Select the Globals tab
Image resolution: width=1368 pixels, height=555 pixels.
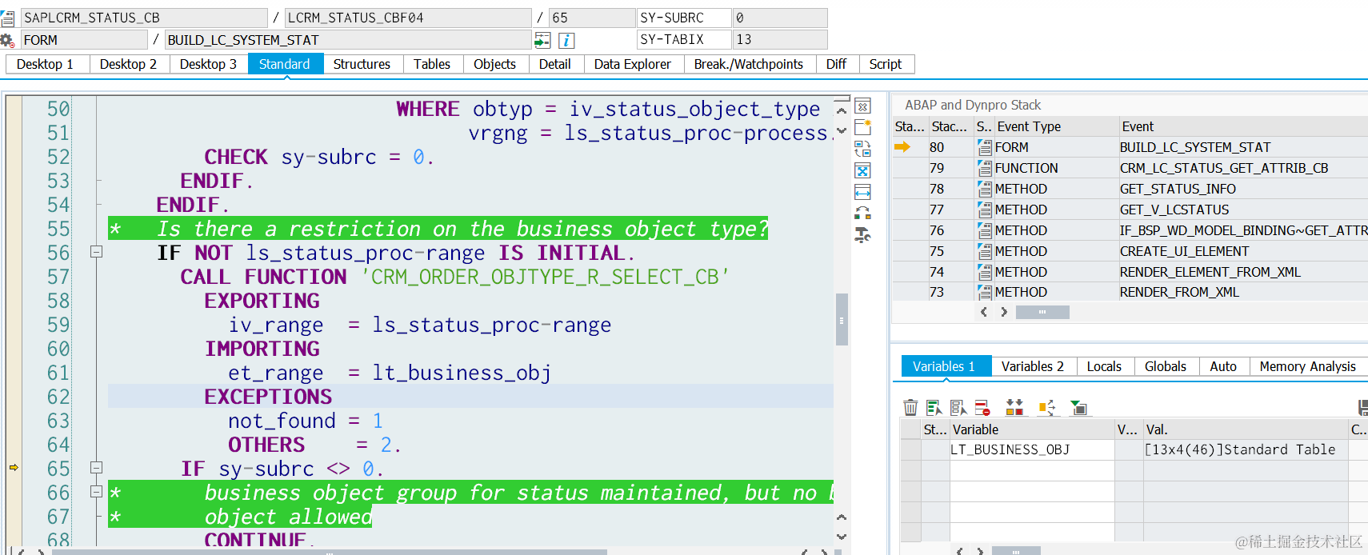tap(1166, 366)
